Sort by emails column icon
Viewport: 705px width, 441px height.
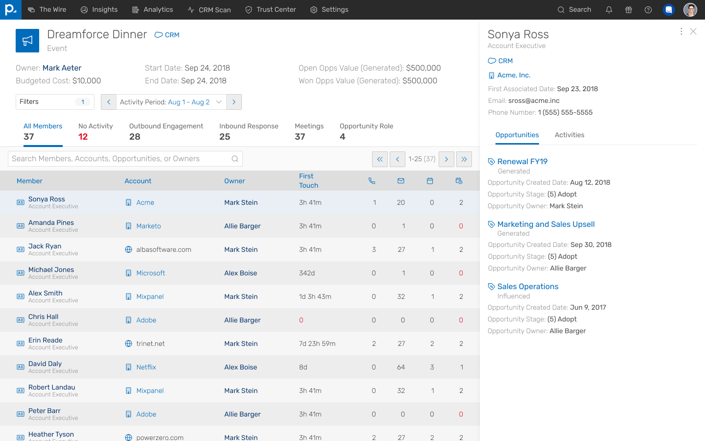point(401,181)
